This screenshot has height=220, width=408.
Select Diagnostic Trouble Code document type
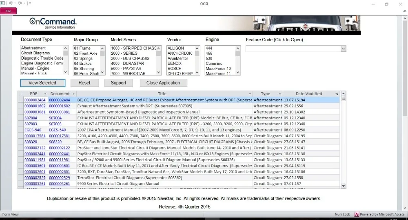coord(42,58)
